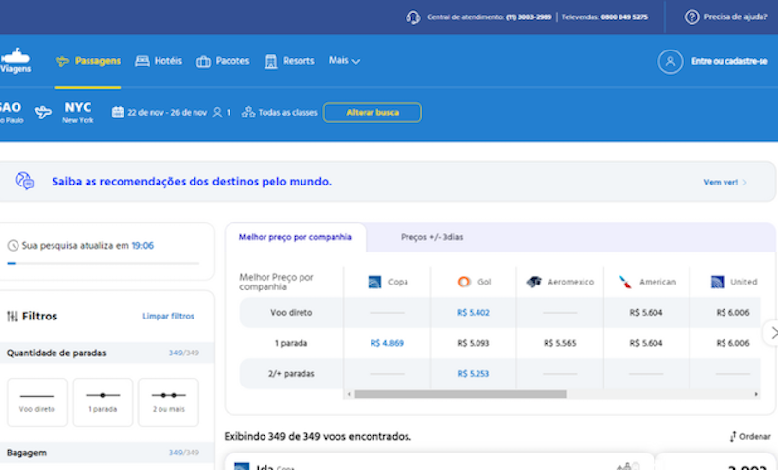
Task: Click the NYC New York destination
Action: [78, 113]
